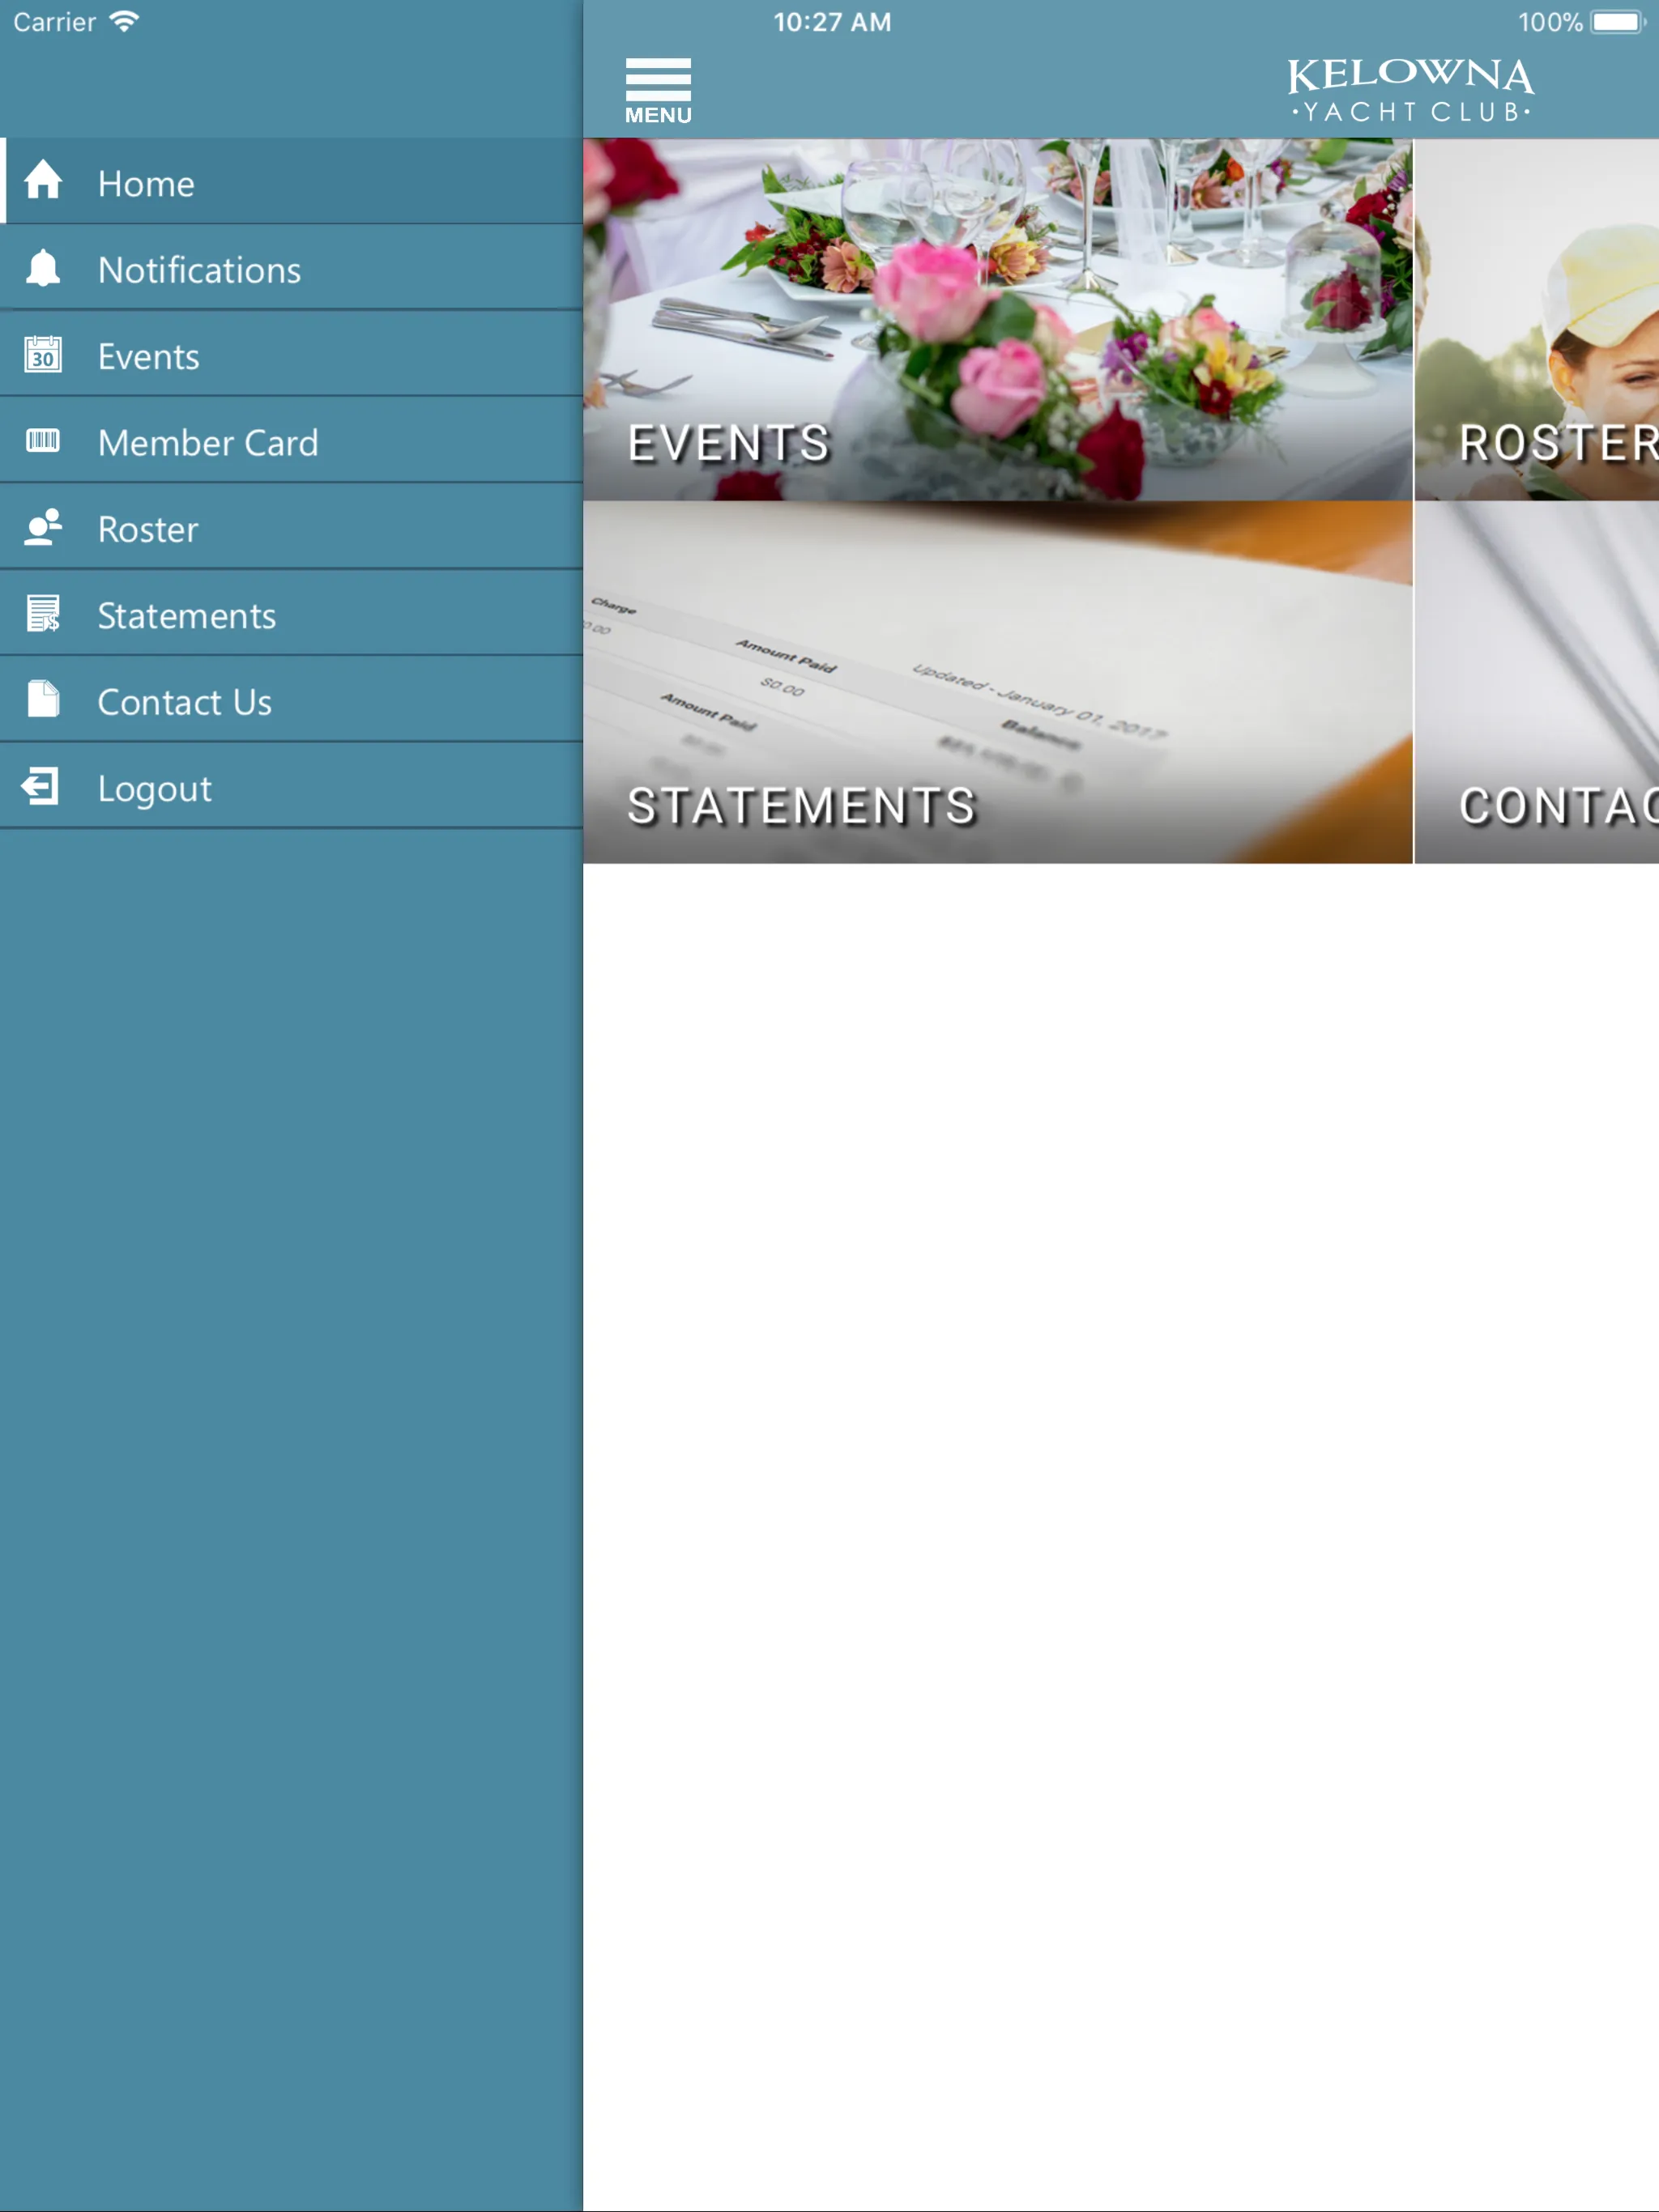Click the Events calendar icon

point(44,354)
